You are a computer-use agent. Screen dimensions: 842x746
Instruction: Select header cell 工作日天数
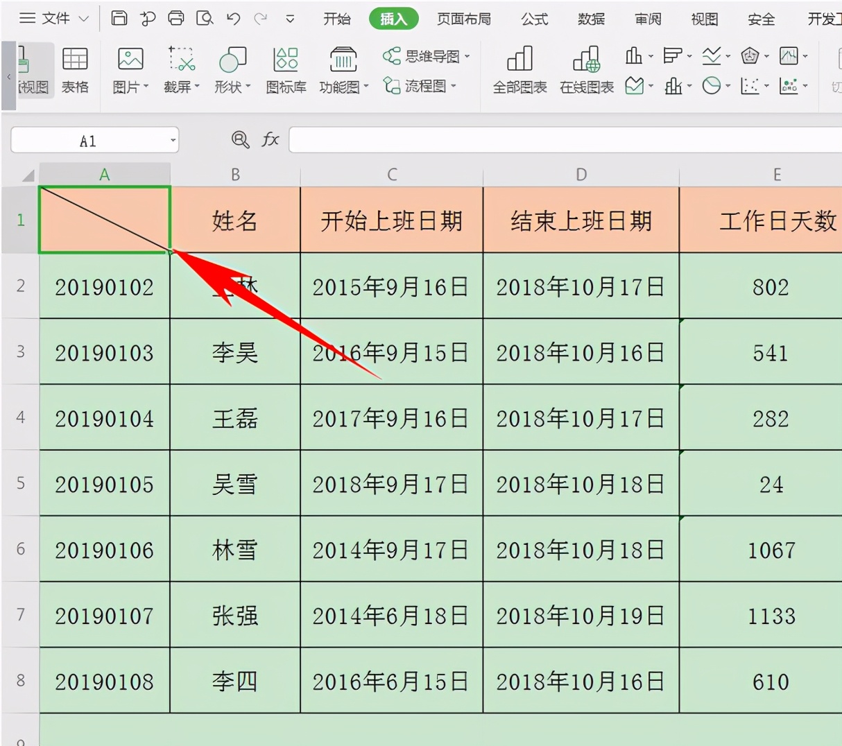point(761,220)
